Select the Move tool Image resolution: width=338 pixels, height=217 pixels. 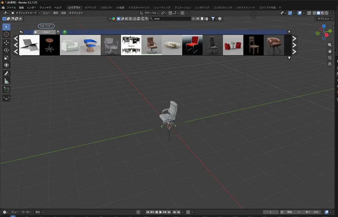tap(6, 42)
